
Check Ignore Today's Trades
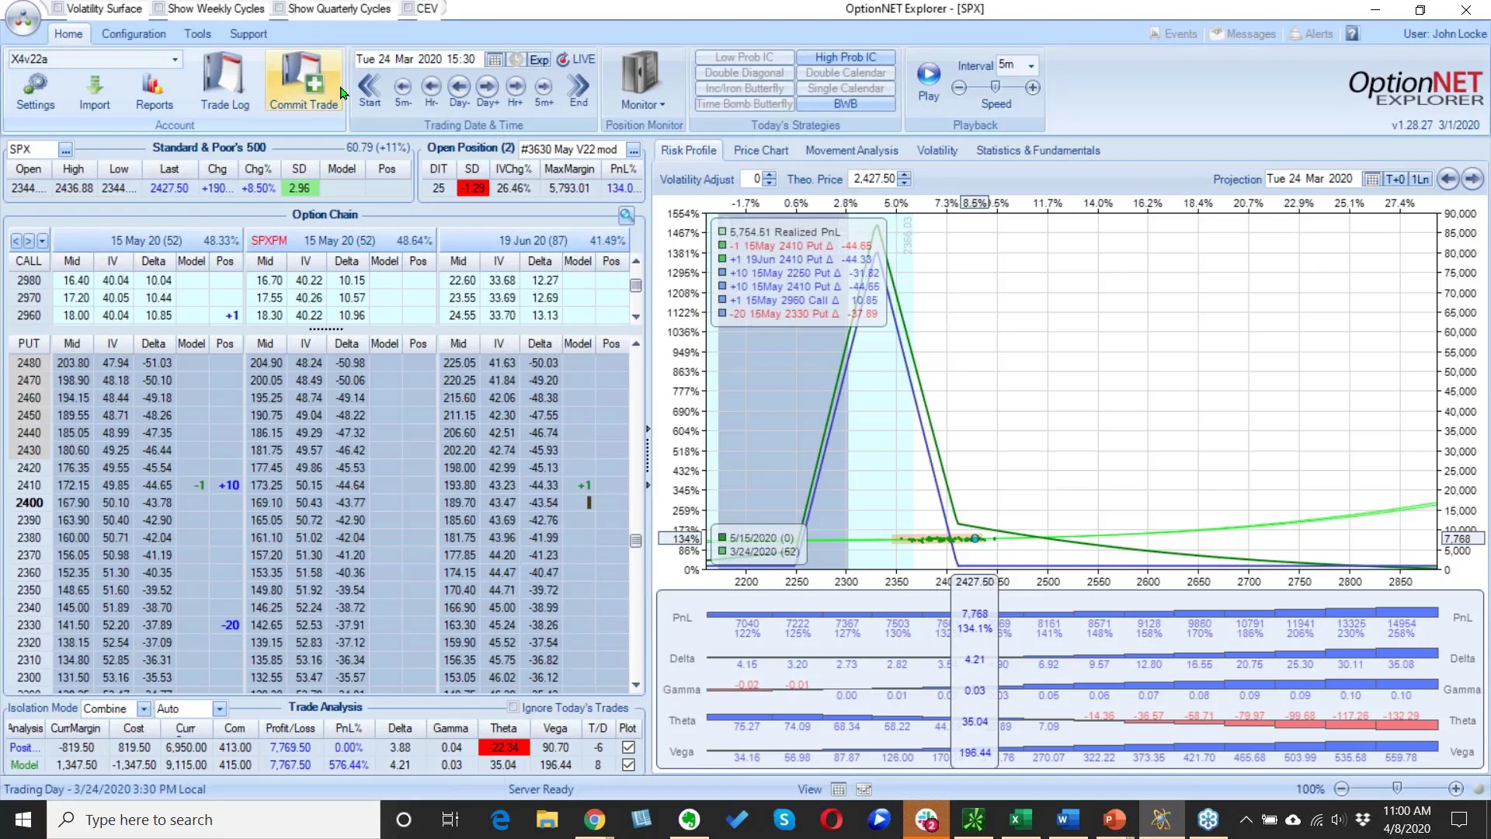(513, 708)
